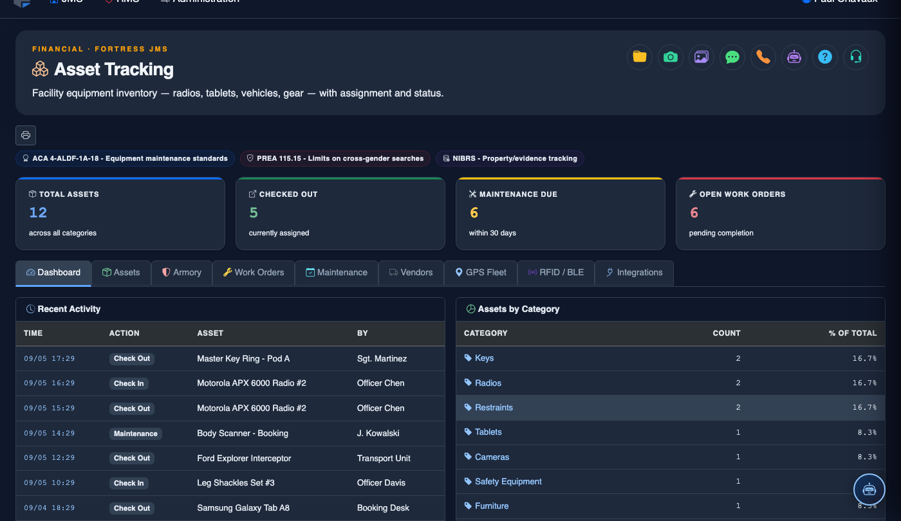Click the blue question mark help icon

coord(825,57)
